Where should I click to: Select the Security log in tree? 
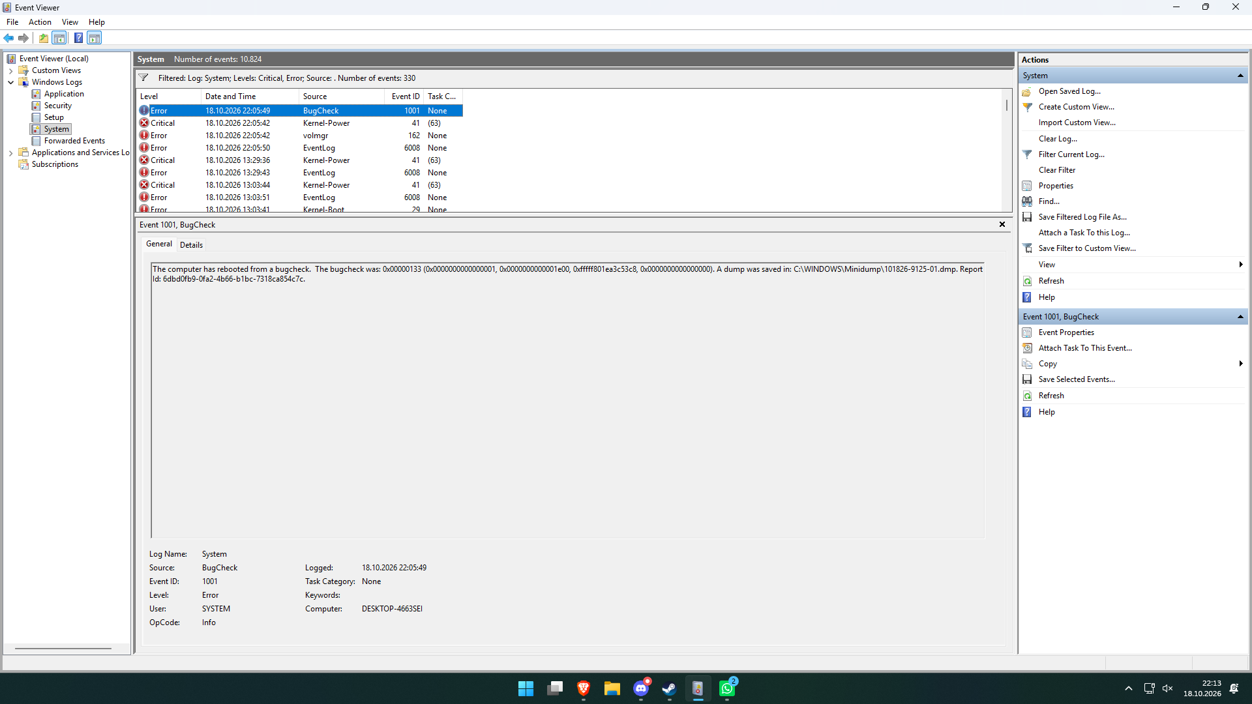(58, 106)
